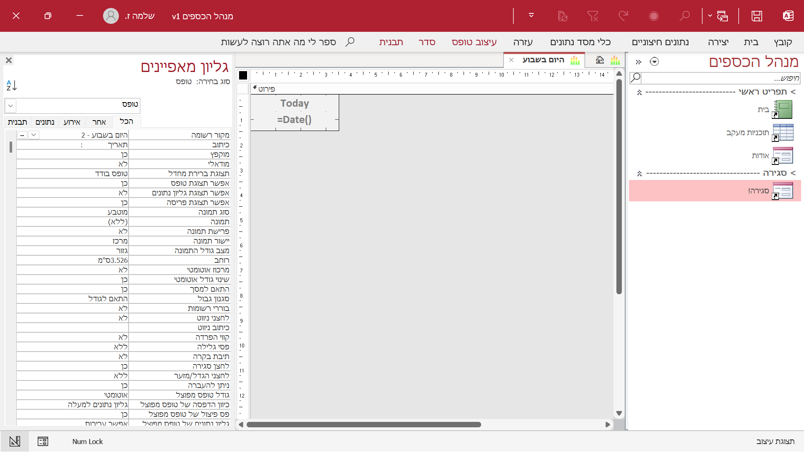The height and width of the screenshot is (452, 804).
Task: Select the =Date() text box control
Action: (x=294, y=120)
